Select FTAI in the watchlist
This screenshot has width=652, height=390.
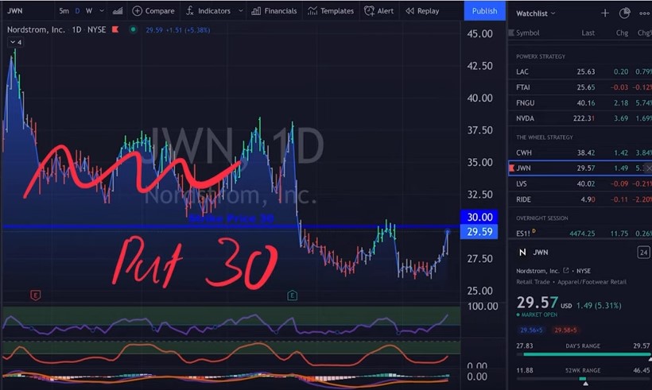580,87
